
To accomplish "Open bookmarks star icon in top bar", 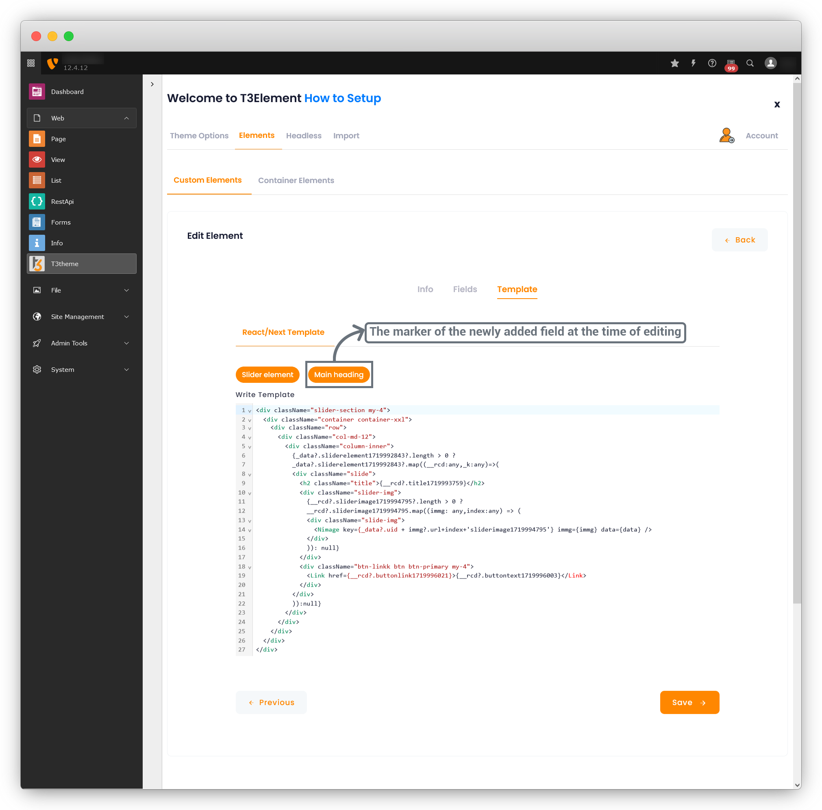I will click(x=674, y=63).
